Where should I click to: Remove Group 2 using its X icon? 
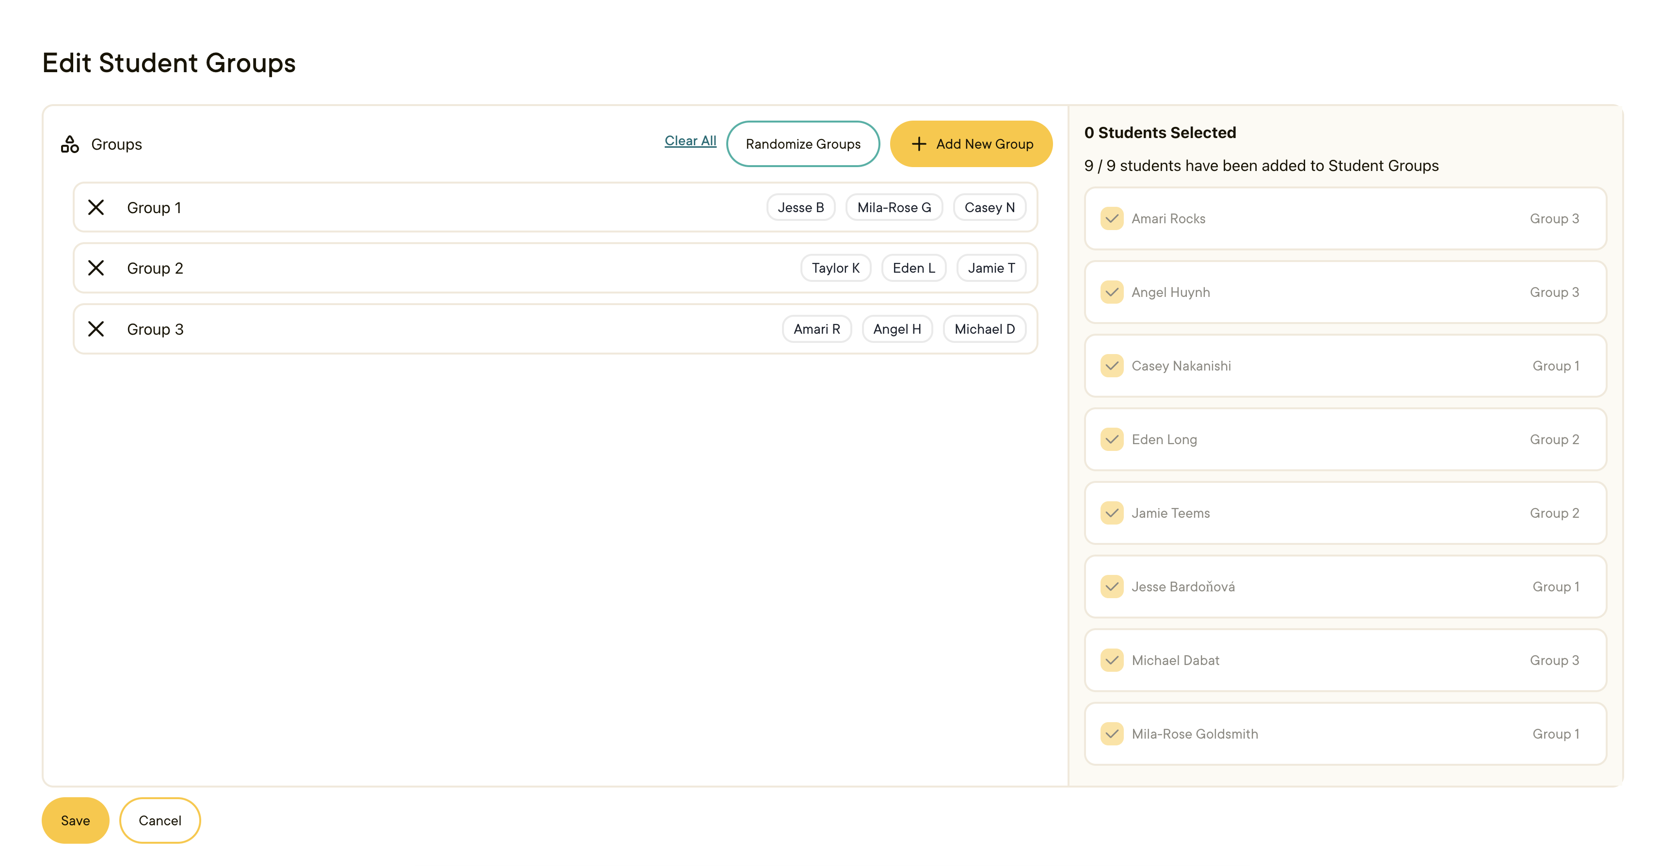coord(96,268)
